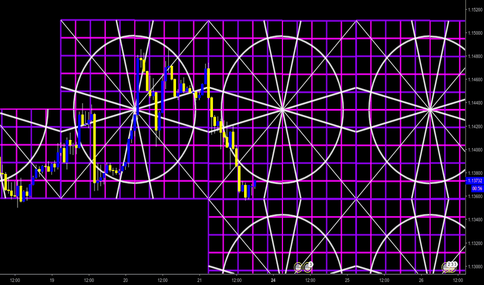Click date 20 on the time axis

click(x=125, y=280)
